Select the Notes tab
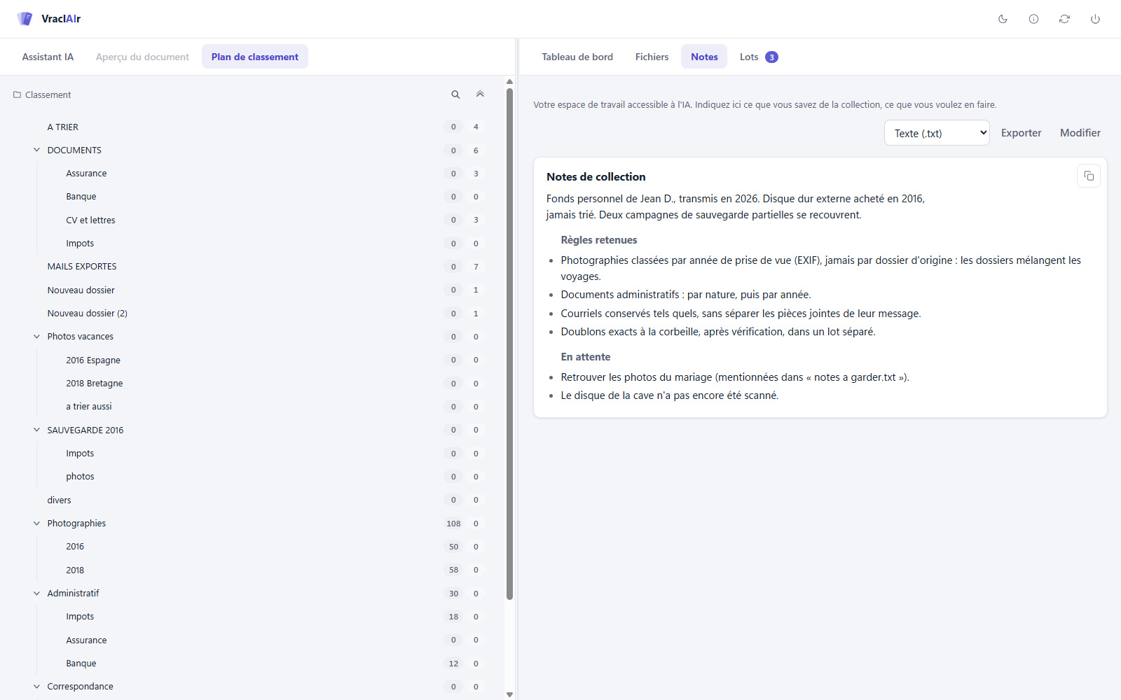Viewport: 1121px width, 700px height. (704, 57)
